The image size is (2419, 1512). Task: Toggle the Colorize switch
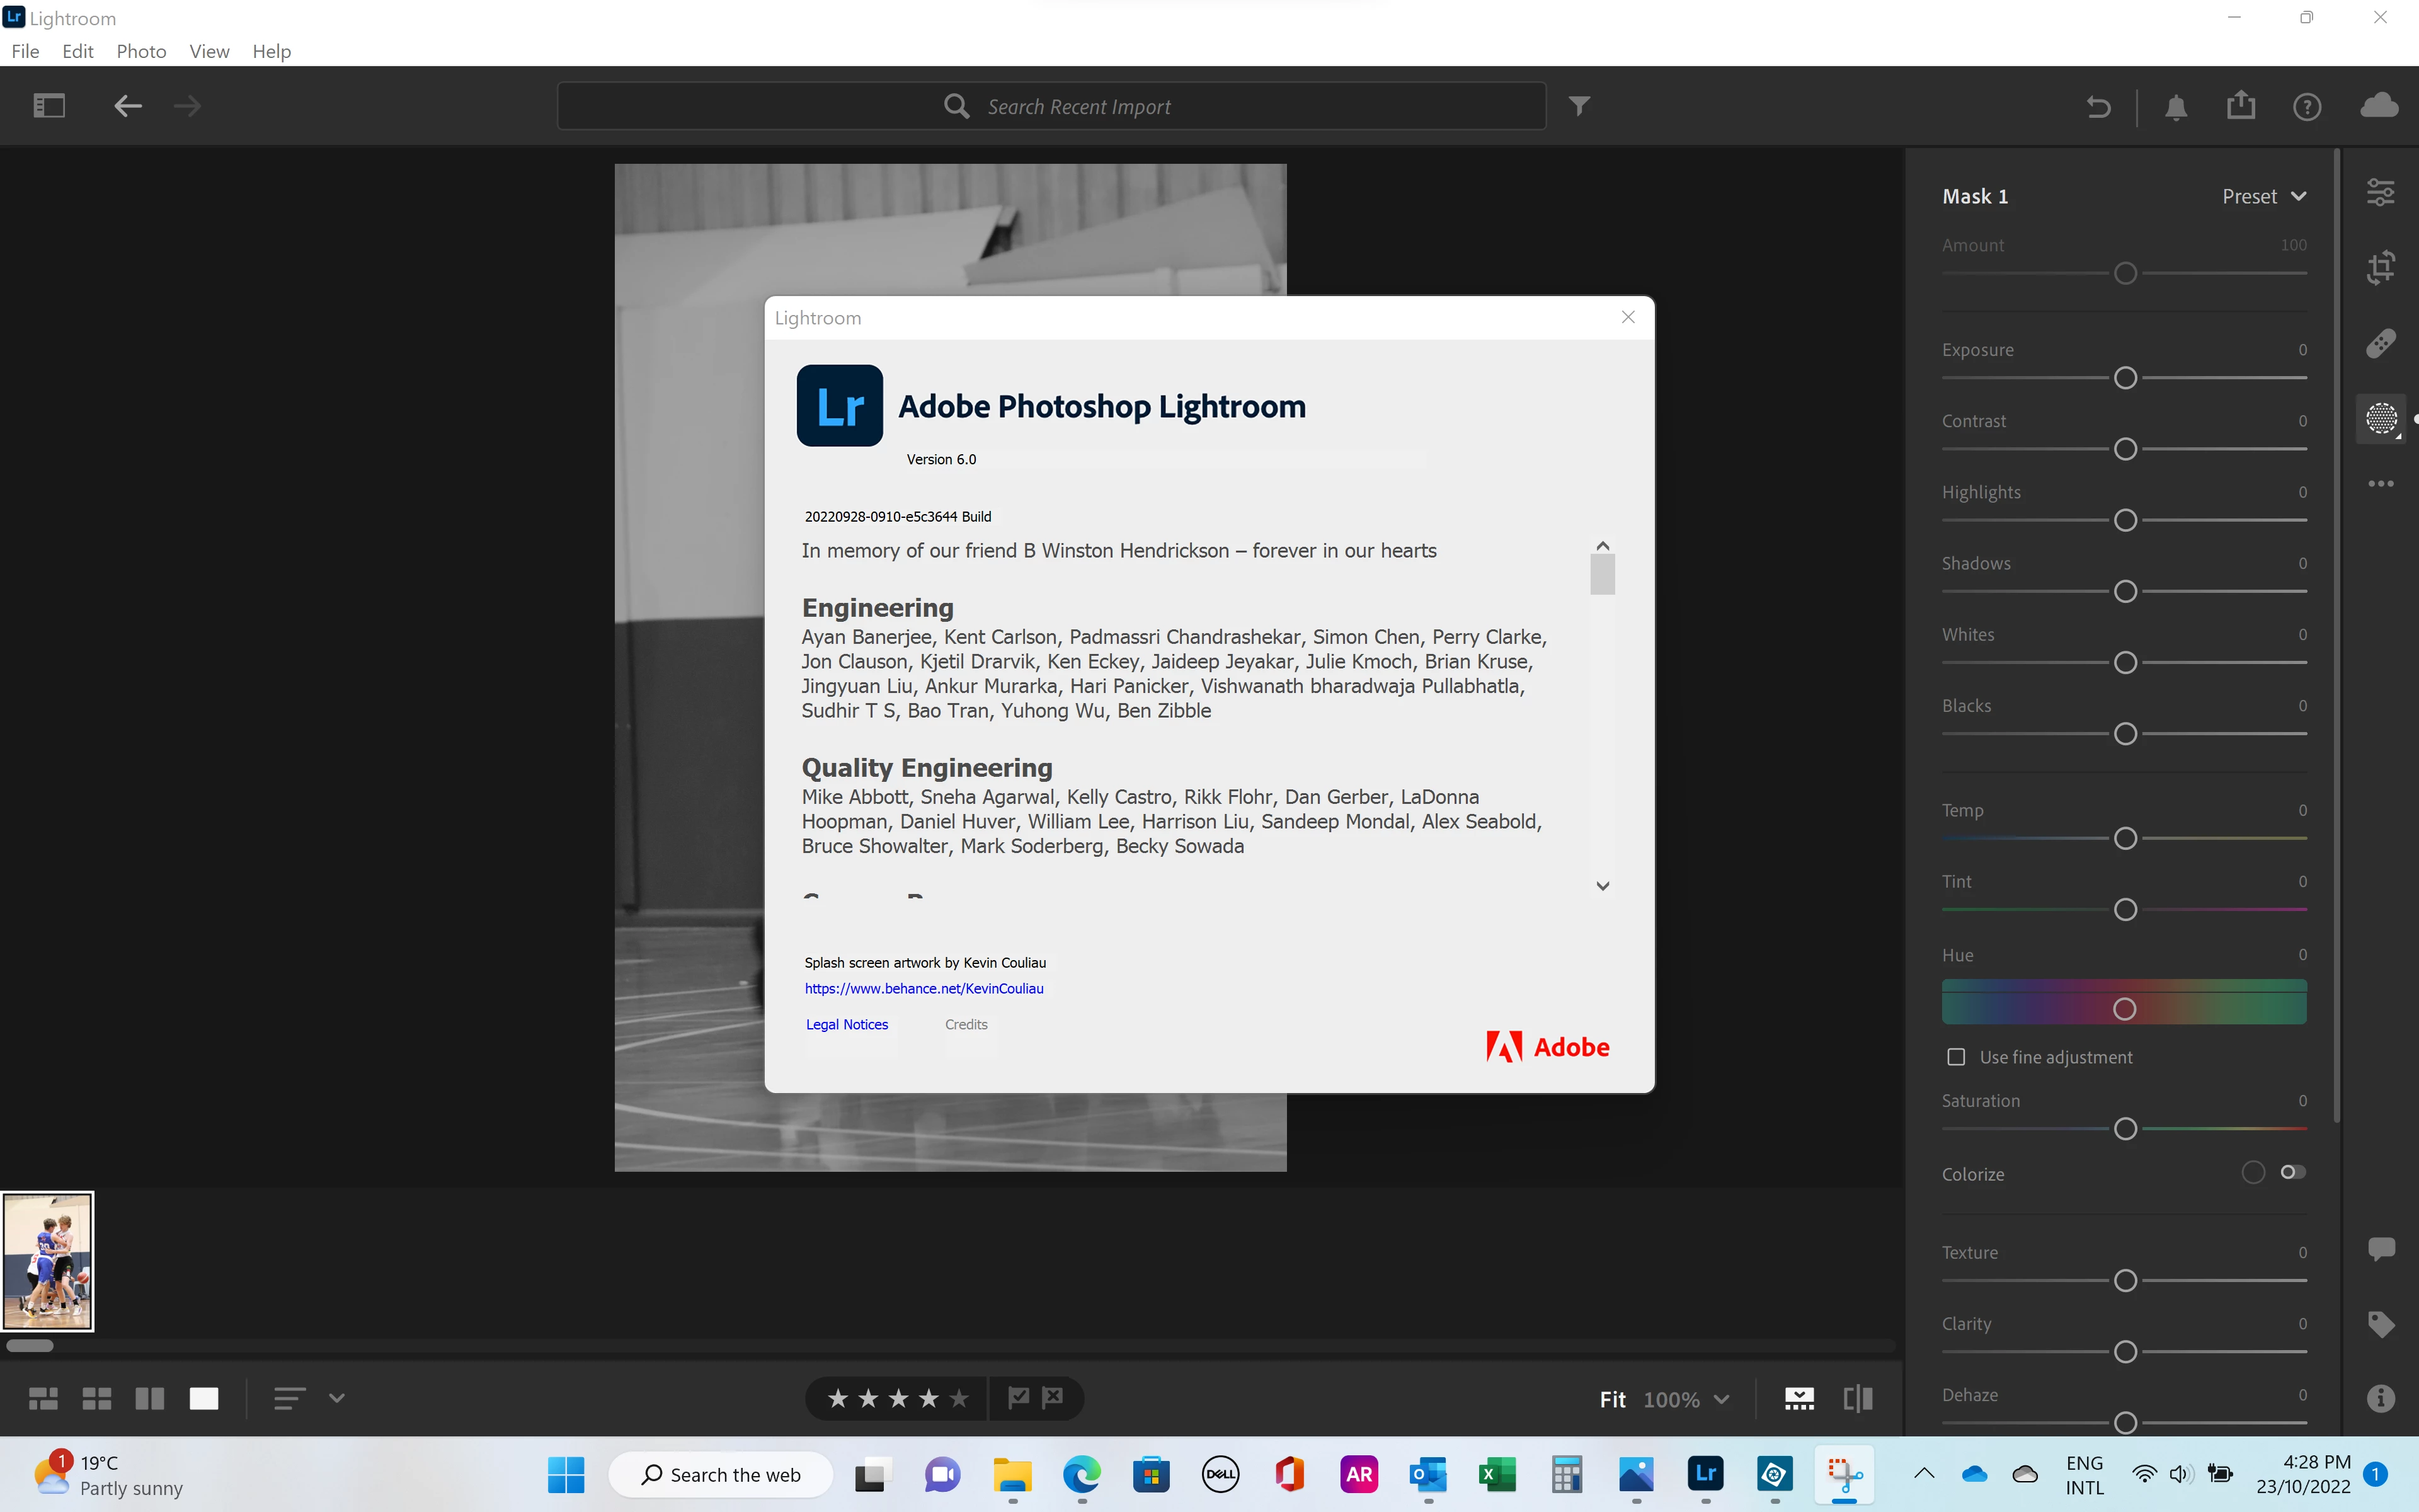pos(2292,1172)
